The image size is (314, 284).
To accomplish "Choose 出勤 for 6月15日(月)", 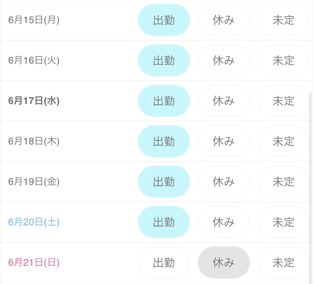I will pos(164,20).
